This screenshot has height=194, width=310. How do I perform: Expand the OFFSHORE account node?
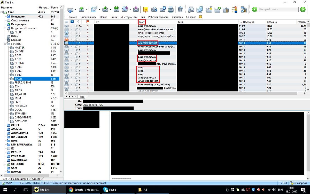(x=5, y=164)
